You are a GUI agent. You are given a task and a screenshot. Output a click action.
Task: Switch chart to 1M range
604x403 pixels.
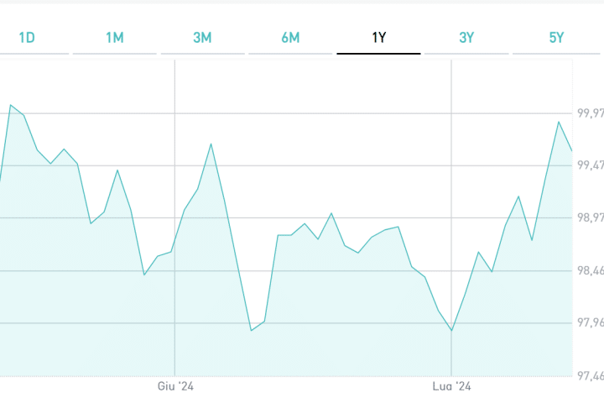115,38
